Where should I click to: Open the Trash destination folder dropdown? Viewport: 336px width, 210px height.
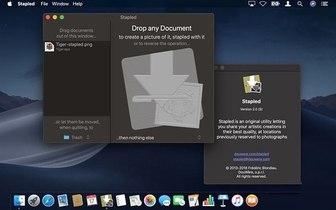77,137
